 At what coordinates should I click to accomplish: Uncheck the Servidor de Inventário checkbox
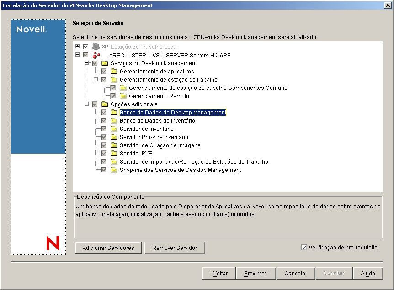pyautogui.click(x=104, y=129)
